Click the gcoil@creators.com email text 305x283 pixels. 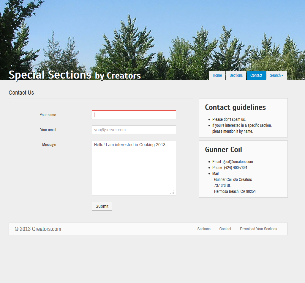point(238,162)
